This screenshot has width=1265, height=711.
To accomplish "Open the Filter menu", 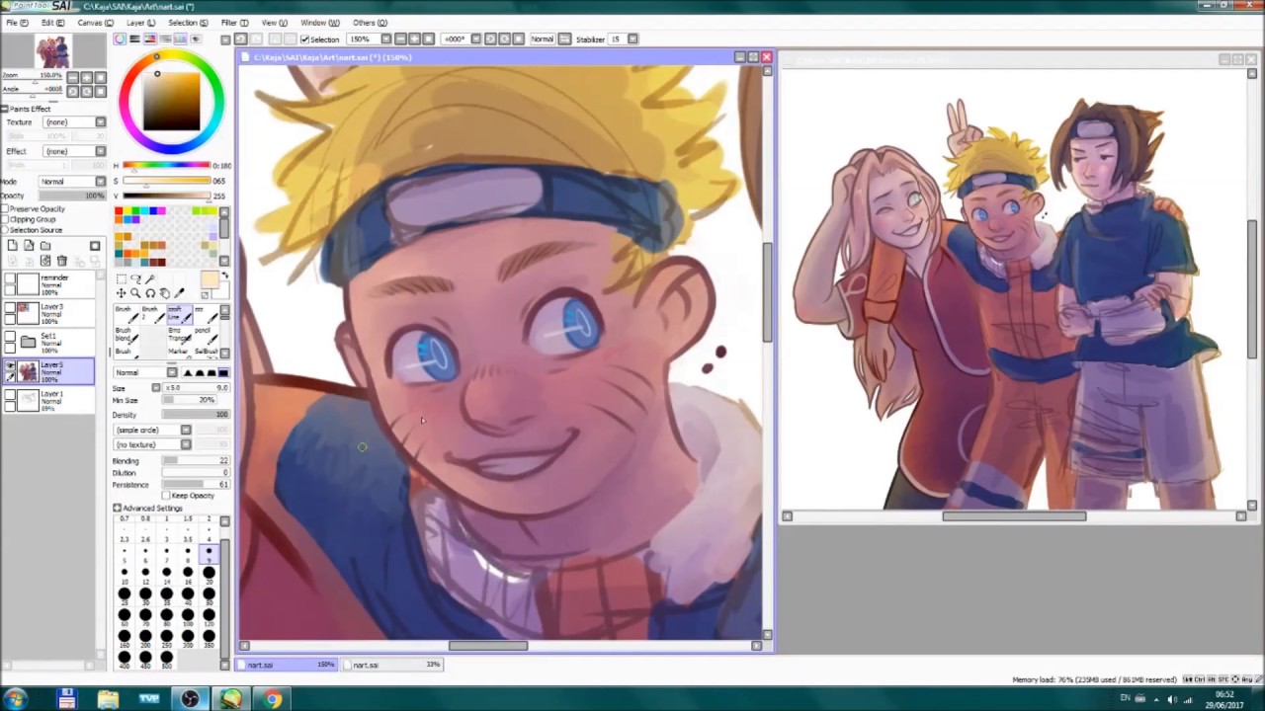I will 235,23.
